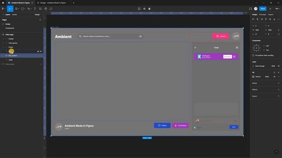Click the pink Upload button in design
This screenshot has width=282, height=158.
tap(220, 36)
